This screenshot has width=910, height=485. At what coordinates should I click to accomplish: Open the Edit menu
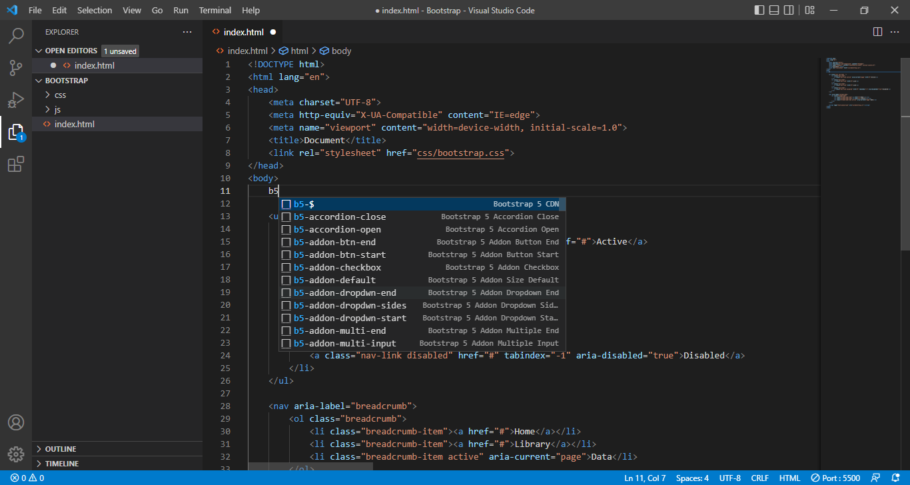tap(59, 10)
